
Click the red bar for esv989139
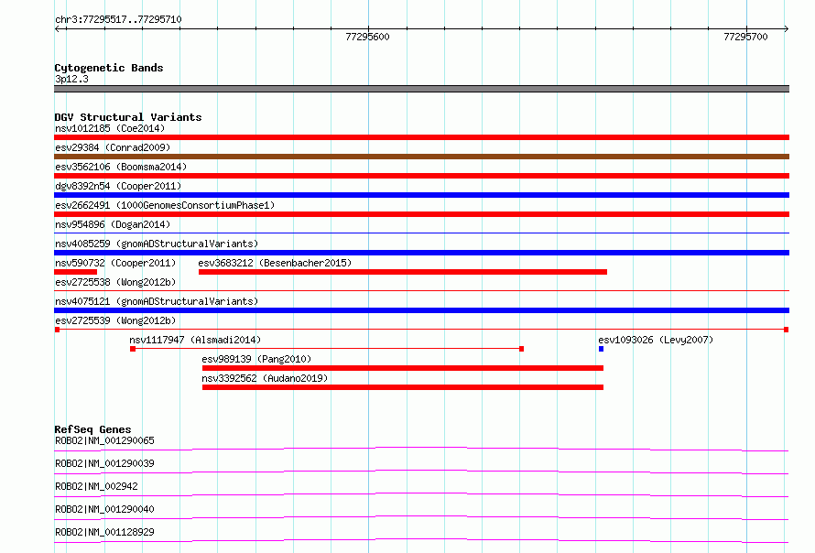[403, 368]
